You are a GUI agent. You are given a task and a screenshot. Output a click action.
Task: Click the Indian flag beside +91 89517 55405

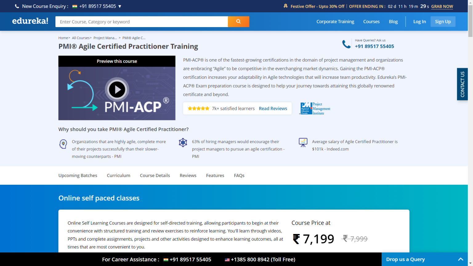tap(74, 6)
